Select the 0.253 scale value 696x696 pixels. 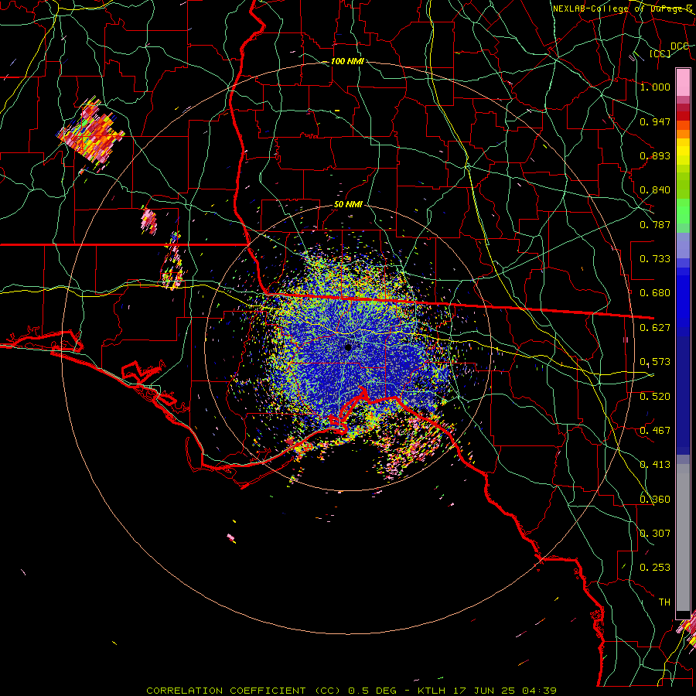[655, 568]
